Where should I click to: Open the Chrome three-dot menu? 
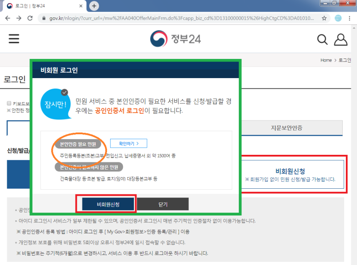coord(349,18)
